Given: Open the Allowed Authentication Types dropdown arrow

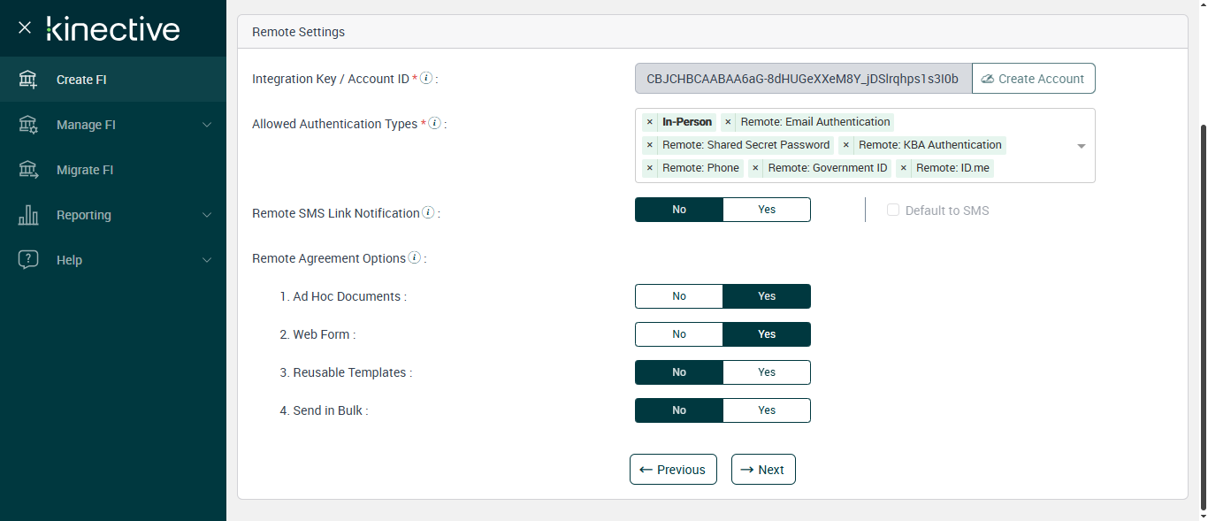Looking at the screenshot, I should click(x=1081, y=146).
